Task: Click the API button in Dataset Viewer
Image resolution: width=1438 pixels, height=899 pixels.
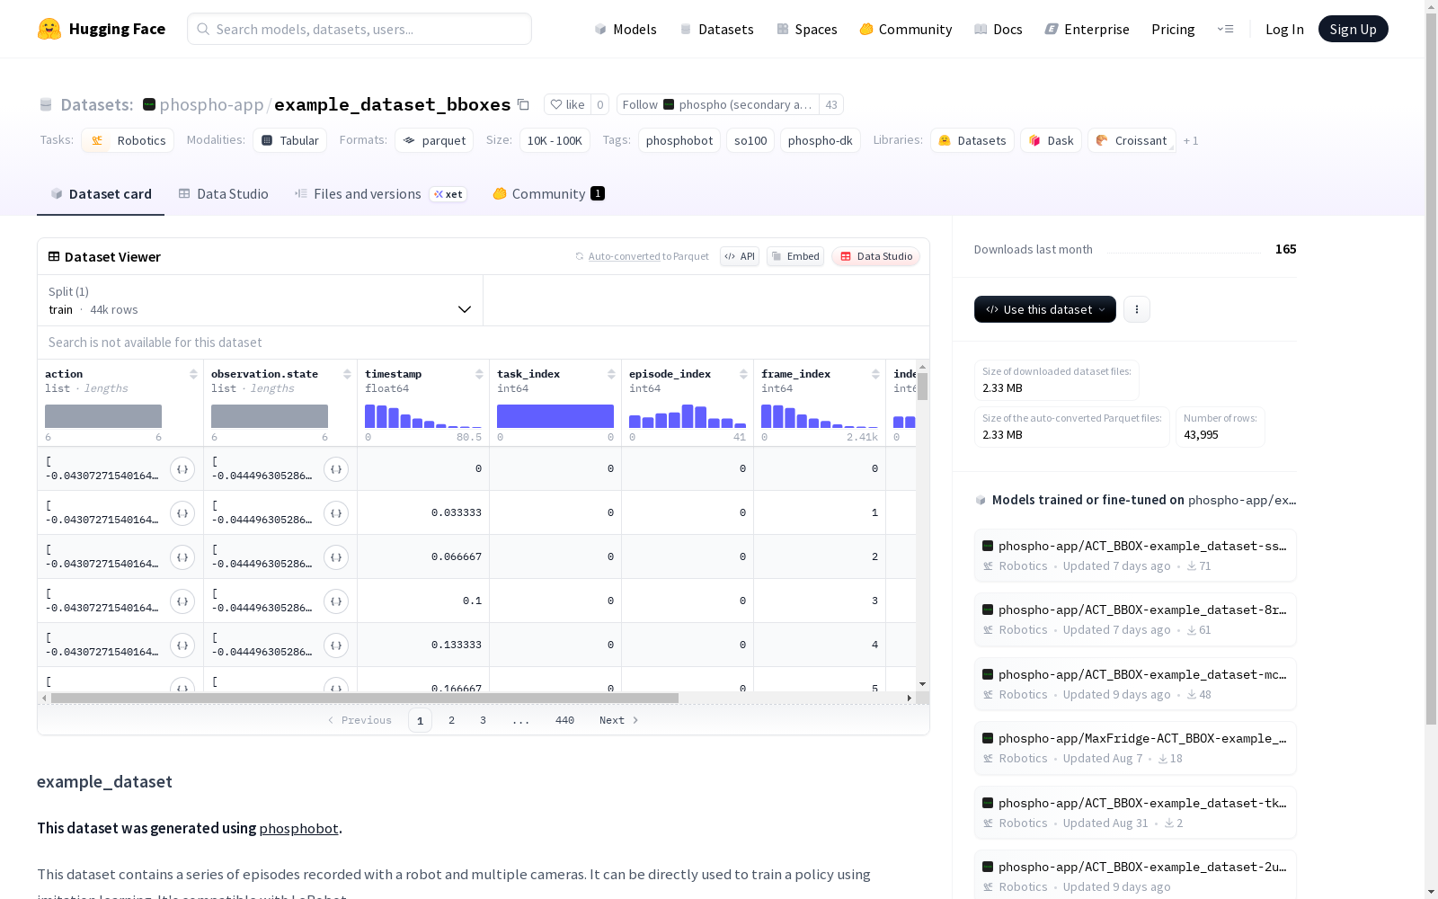Action: pyautogui.click(x=740, y=256)
